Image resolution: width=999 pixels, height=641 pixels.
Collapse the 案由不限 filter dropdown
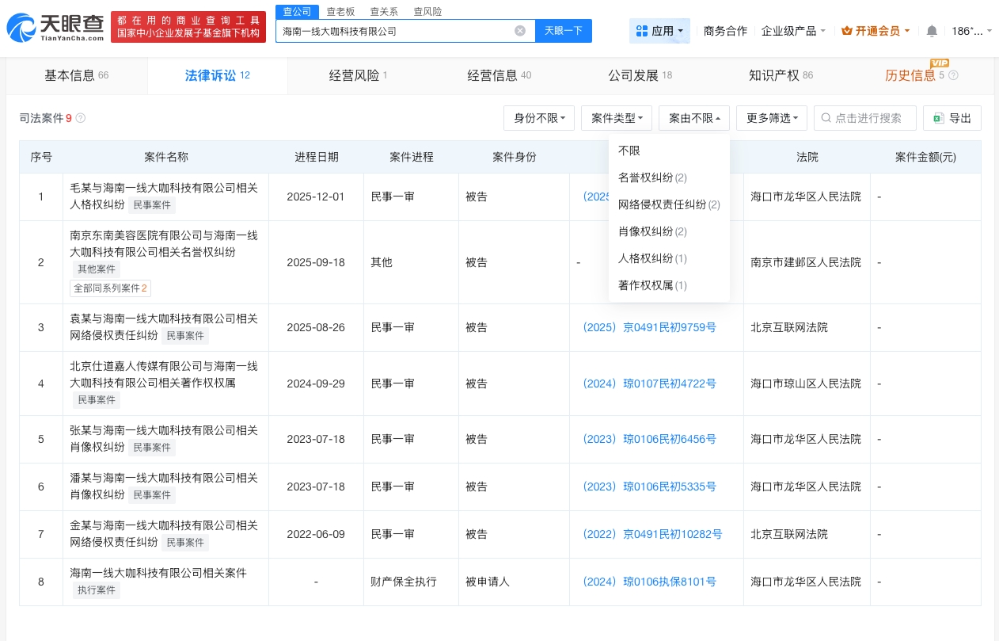694,118
